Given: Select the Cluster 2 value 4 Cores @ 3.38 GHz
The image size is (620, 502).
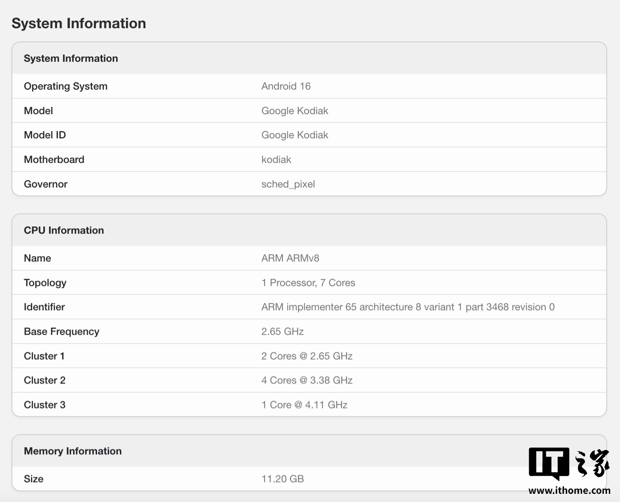Looking at the screenshot, I should point(307,380).
